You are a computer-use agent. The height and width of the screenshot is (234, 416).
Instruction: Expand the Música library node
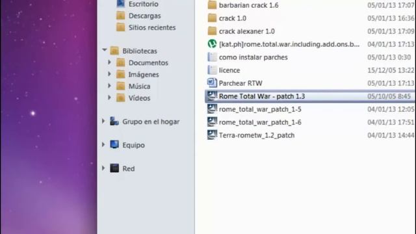tap(109, 85)
